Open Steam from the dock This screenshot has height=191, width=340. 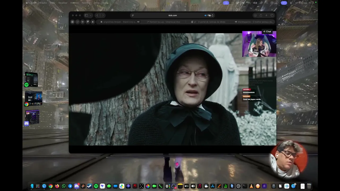(x=90, y=186)
